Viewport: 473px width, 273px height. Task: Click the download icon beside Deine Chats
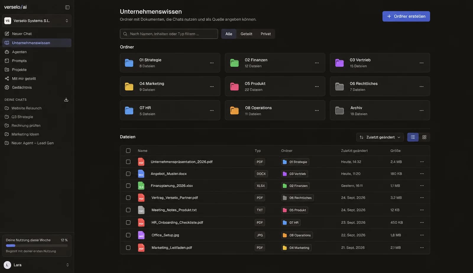tap(66, 100)
